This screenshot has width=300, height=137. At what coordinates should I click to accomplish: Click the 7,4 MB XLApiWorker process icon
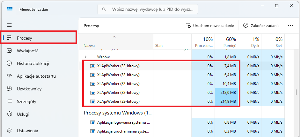(92, 66)
